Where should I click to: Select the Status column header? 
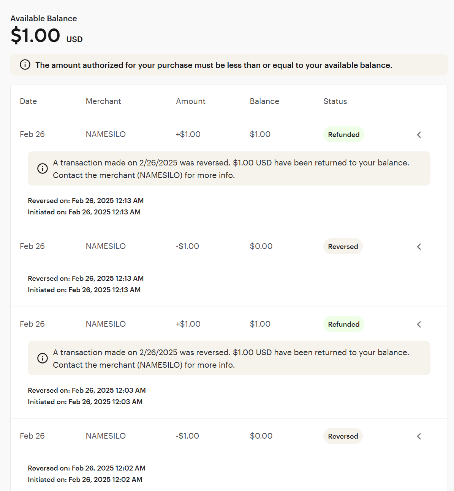335,101
